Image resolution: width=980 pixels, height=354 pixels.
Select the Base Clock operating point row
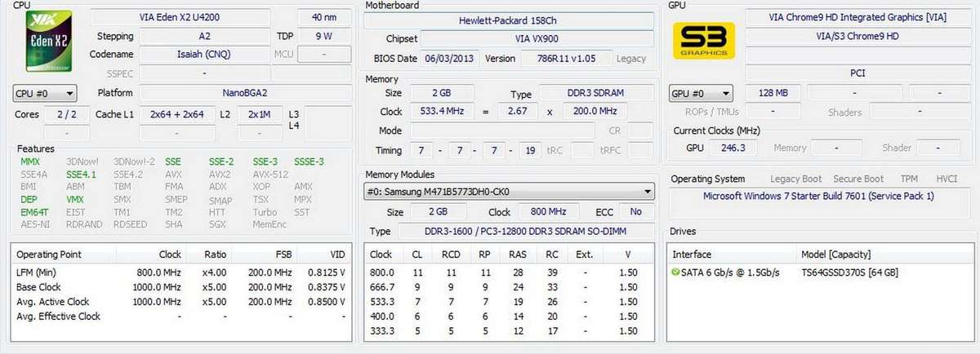(x=181, y=287)
